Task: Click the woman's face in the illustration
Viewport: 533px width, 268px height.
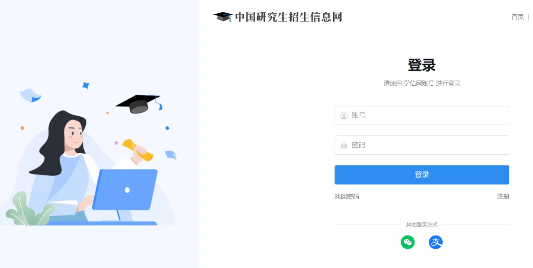Action: pos(74,133)
